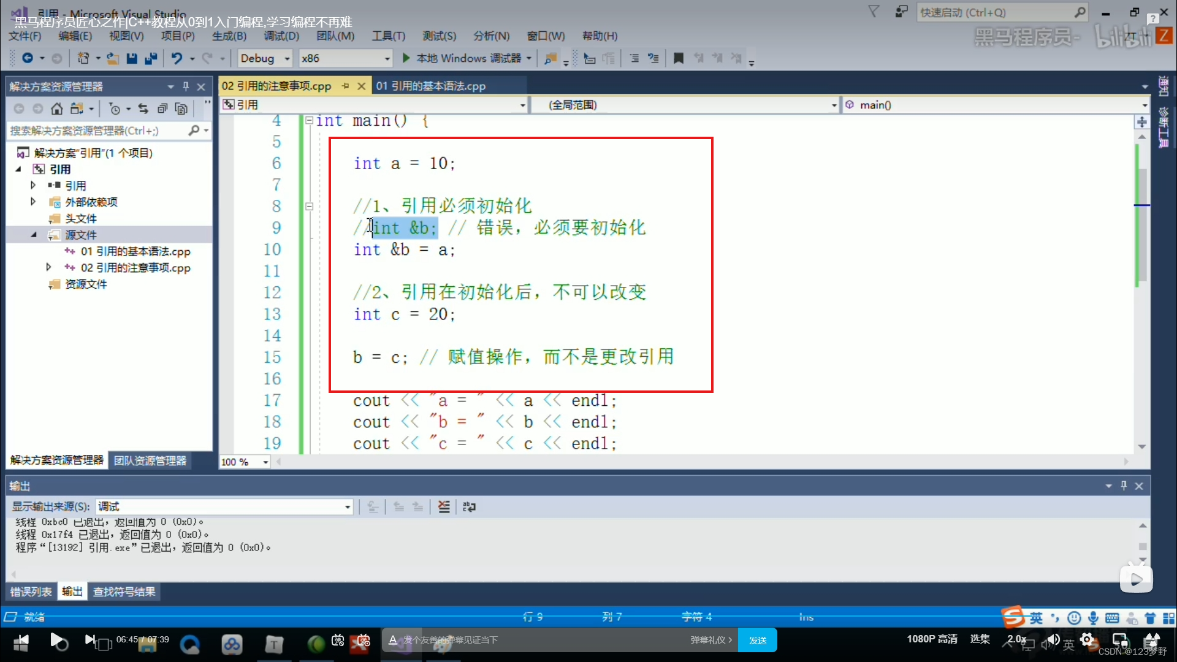Viewport: 1177px width, 662px height.
Task: Click the video player settings gear
Action: click(1087, 640)
